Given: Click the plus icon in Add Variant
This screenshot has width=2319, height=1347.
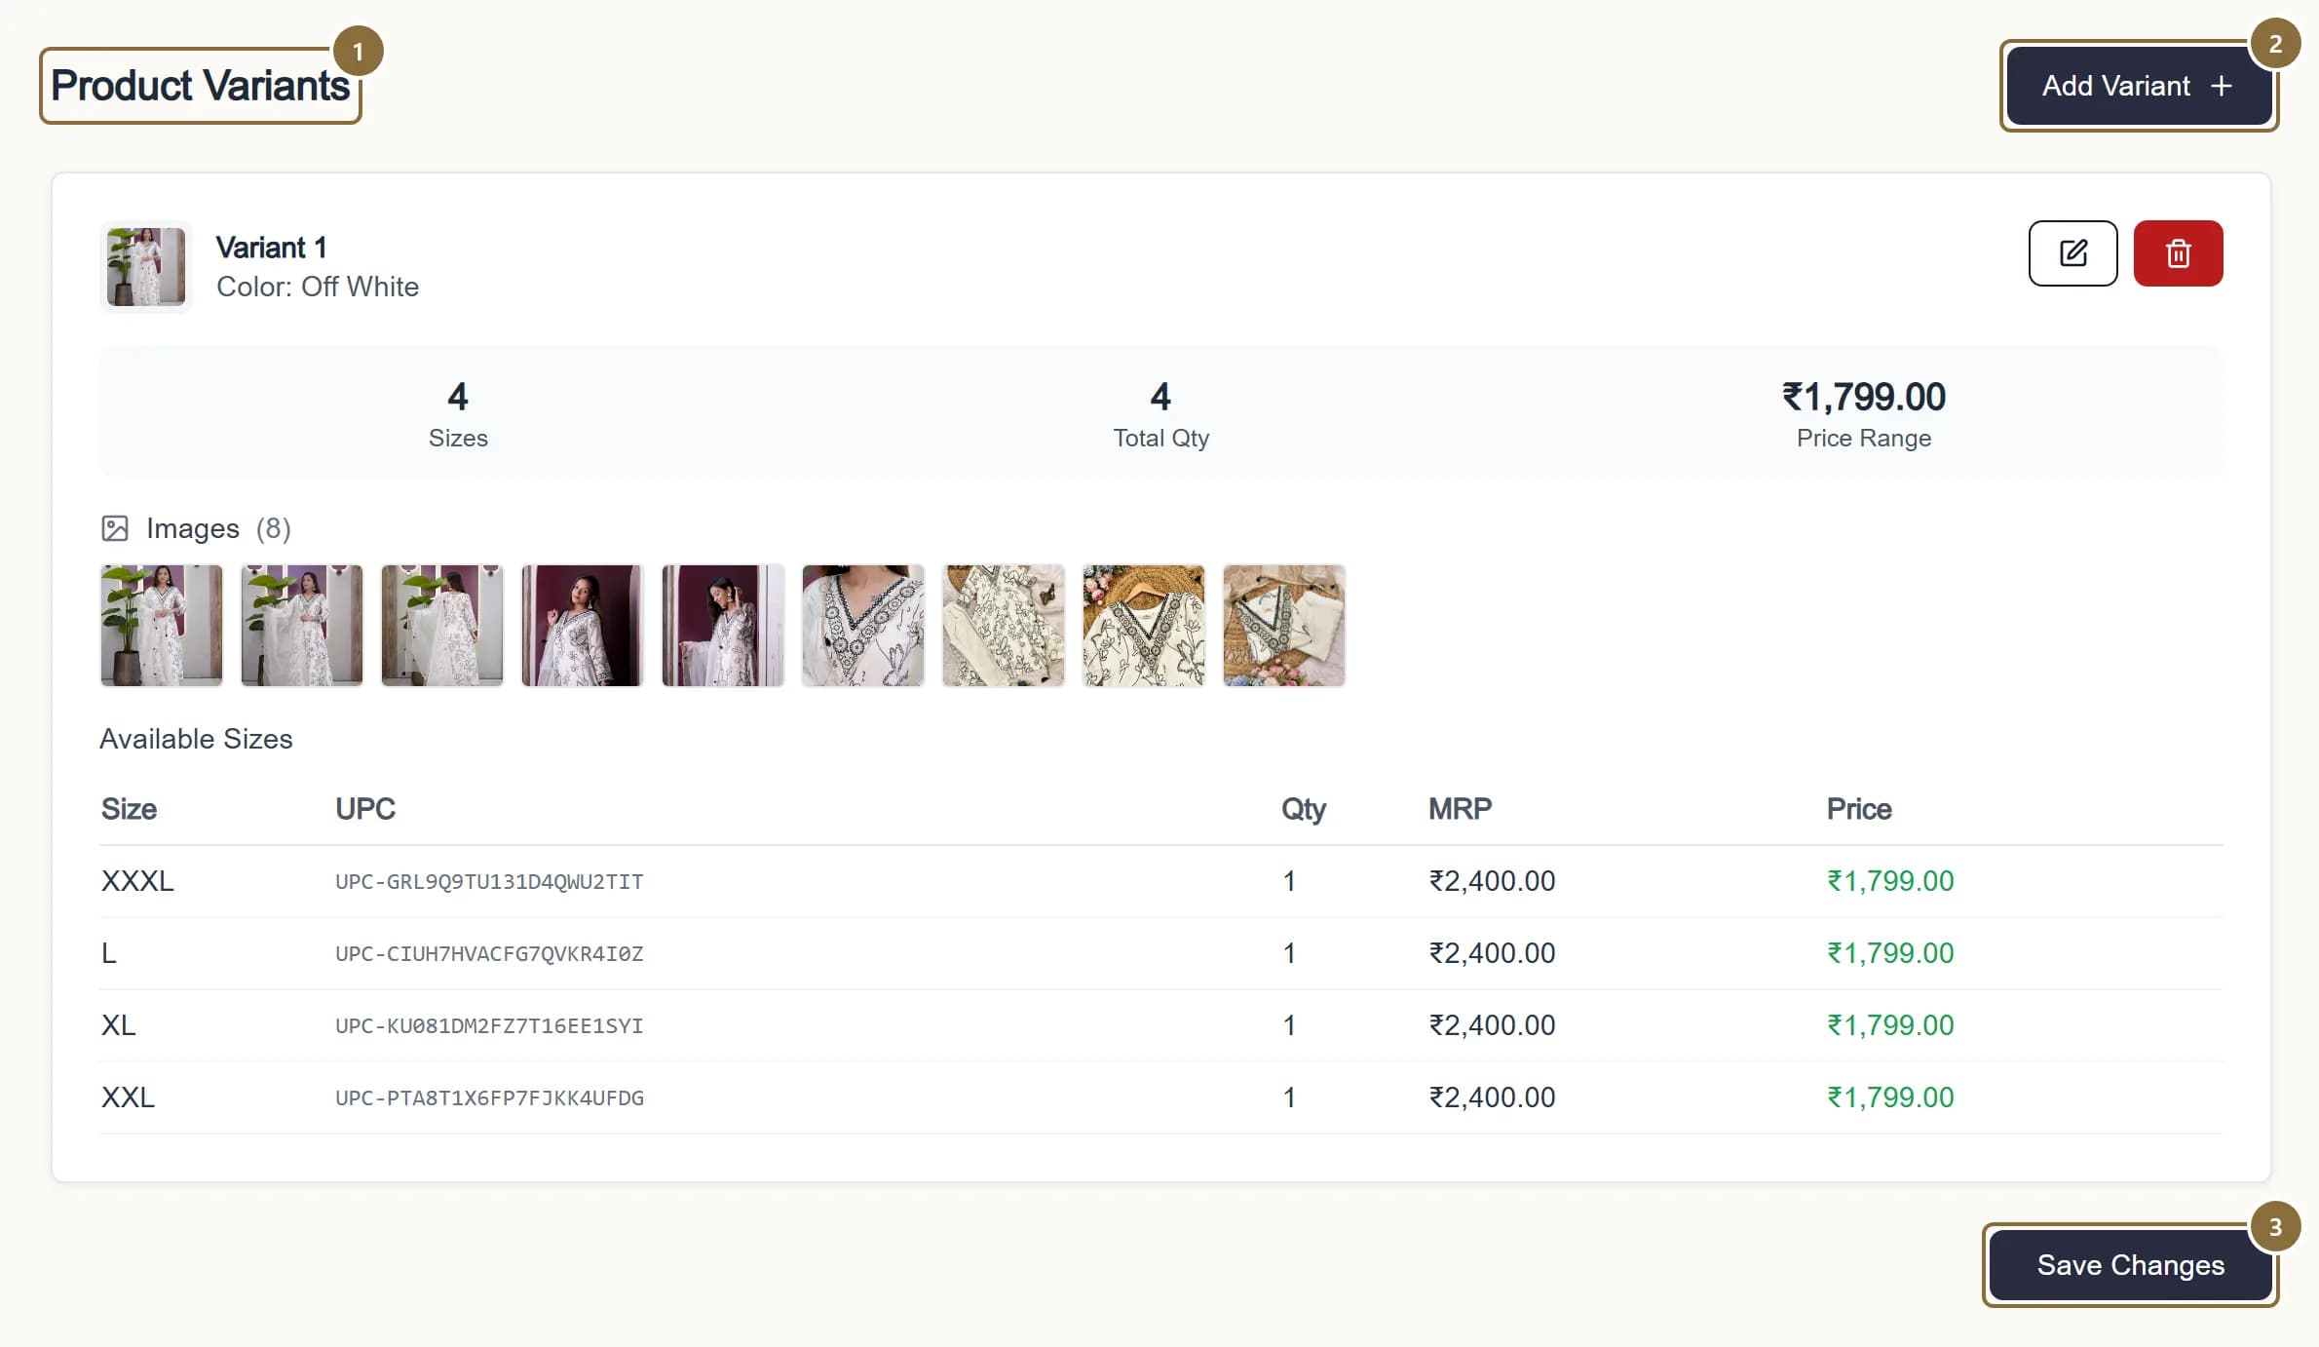Looking at the screenshot, I should [2221, 86].
